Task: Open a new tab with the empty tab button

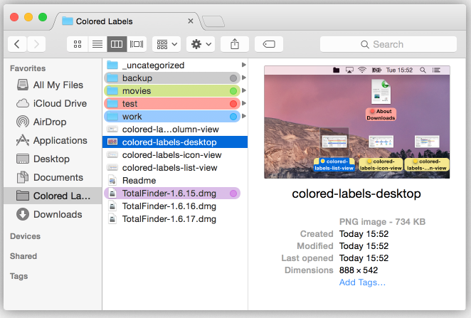Action: pyautogui.click(x=213, y=21)
